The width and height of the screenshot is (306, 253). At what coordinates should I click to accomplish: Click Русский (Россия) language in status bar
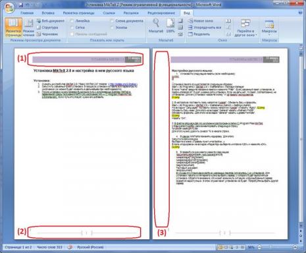tap(90, 247)
